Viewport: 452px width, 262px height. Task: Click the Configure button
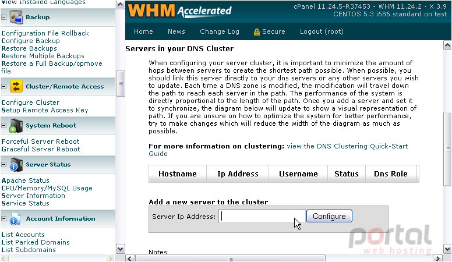point(329,216)
